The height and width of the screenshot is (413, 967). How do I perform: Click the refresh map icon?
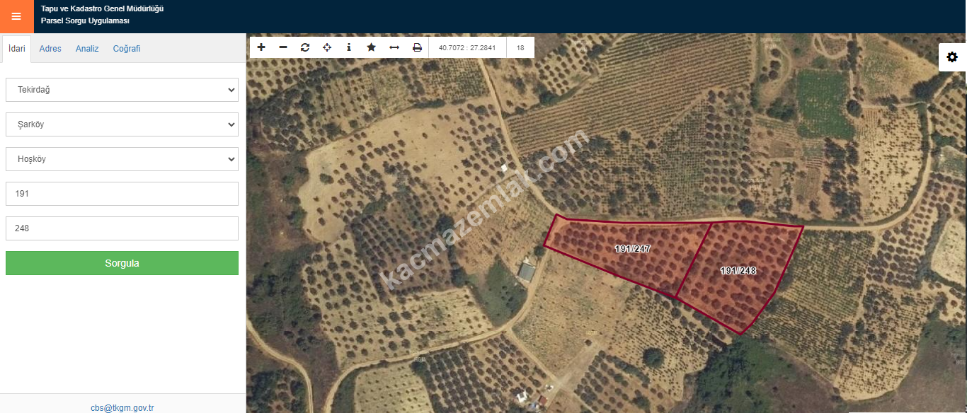(x=305, y=47)
